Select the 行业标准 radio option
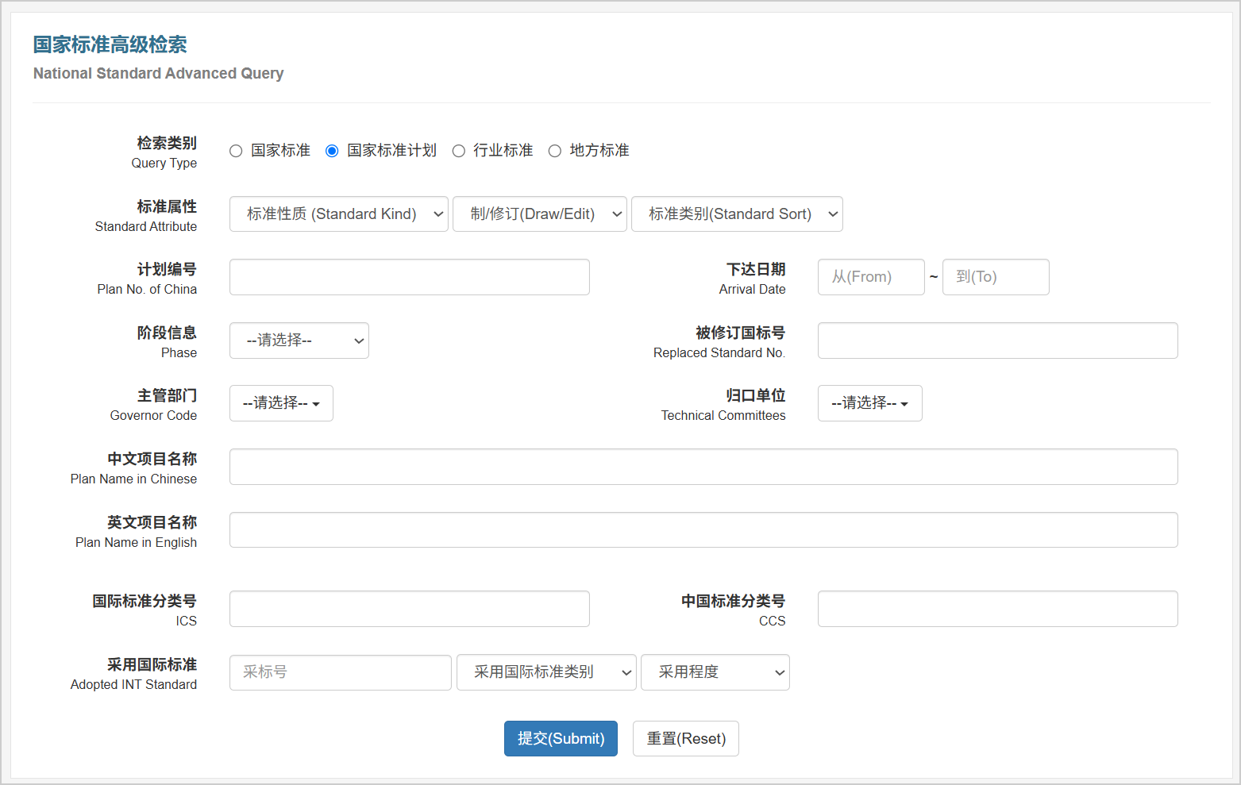The image size is (1241, 785). [458, 150]
